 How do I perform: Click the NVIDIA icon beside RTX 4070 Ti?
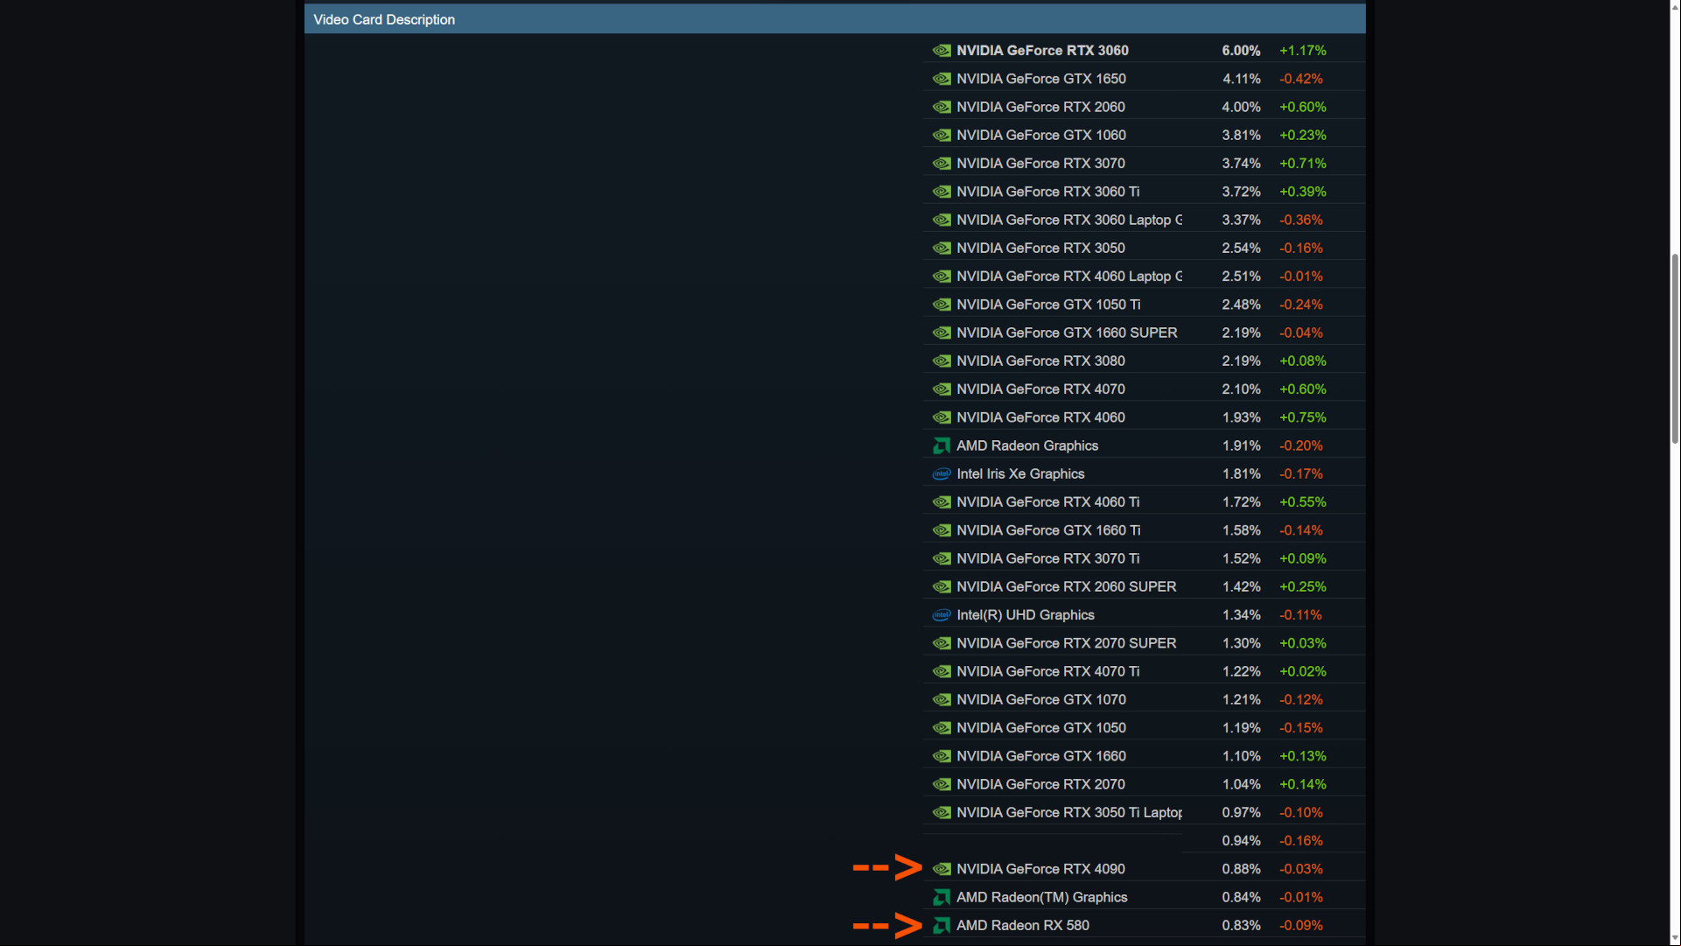[942, 671]
